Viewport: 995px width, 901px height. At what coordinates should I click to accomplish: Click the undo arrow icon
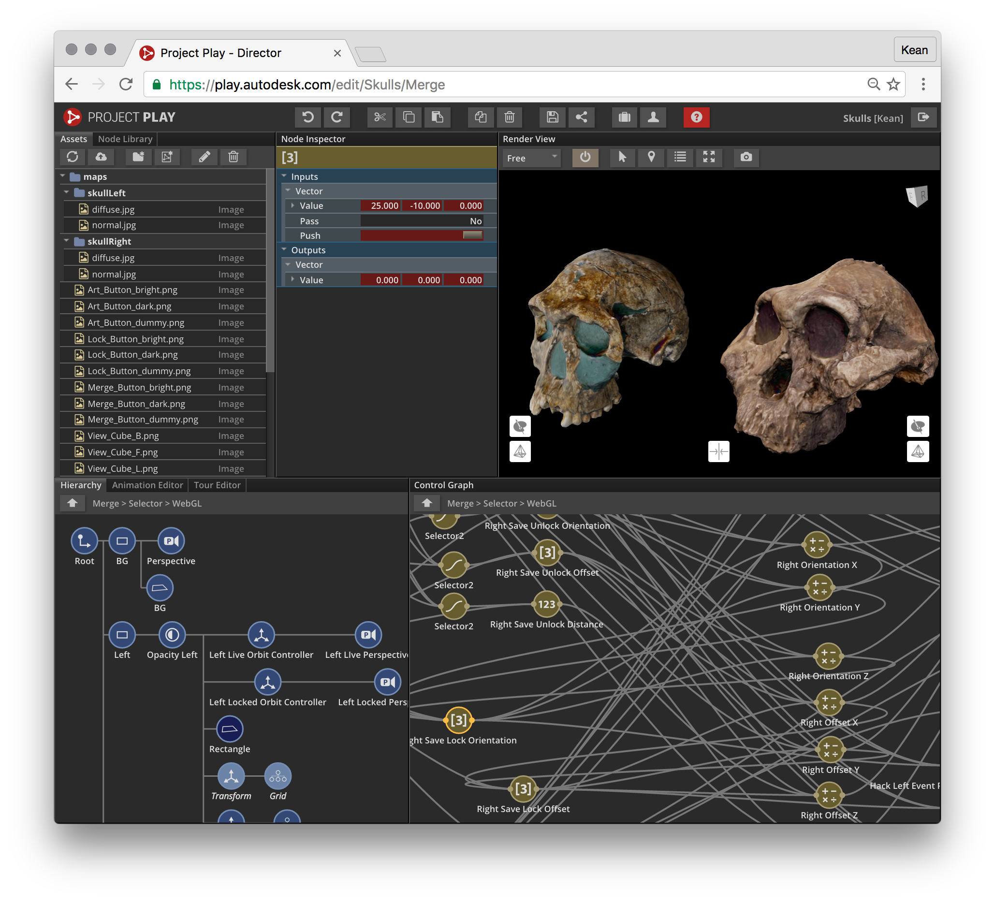tap(308, 117)
